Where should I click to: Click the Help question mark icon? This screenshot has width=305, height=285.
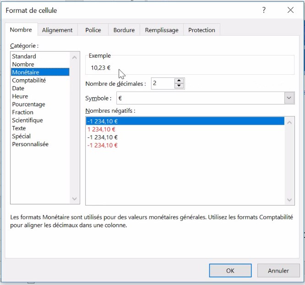[x=264, y=10]
